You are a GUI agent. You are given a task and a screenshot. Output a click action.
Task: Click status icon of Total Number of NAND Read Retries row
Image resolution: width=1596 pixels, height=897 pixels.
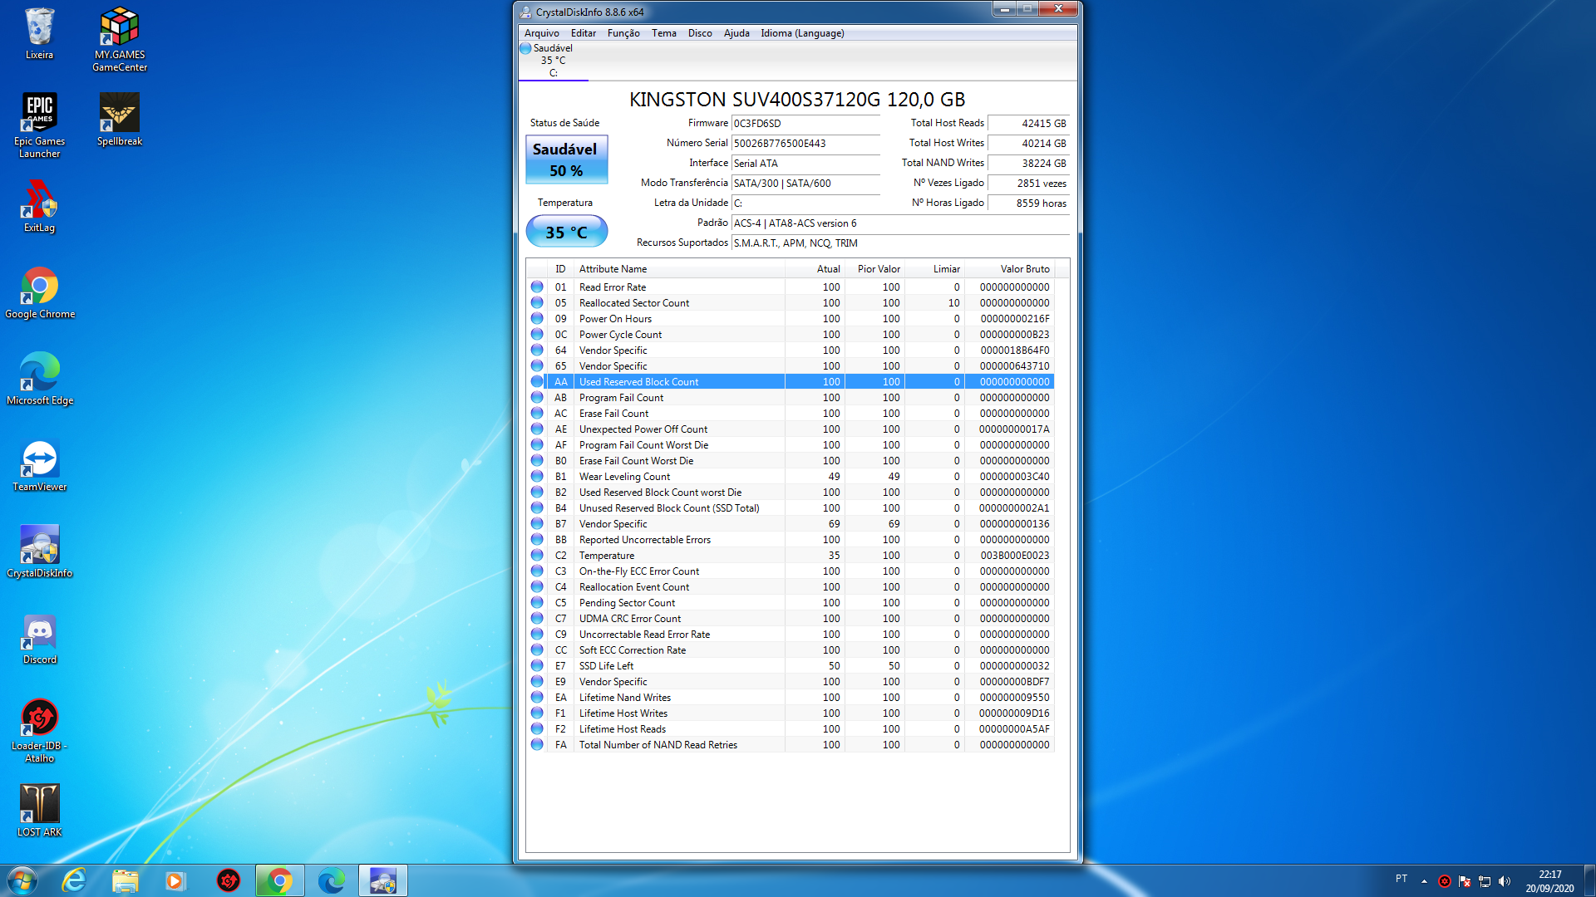tap(537, 744)
